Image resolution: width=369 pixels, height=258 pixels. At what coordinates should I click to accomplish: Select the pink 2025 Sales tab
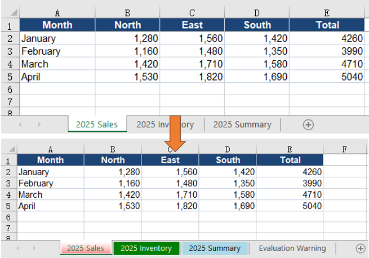(x=86, y=248)
